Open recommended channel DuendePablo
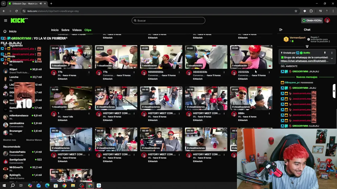The height and width of the screenshot is (189, 337). pyautogui.click(x=22, y=153)
